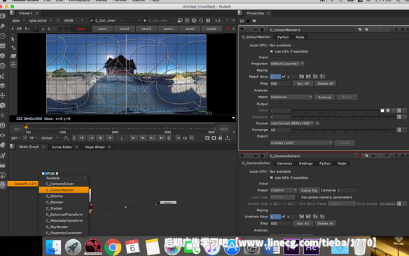The width and height of the screenshot is (409, 256).
Task: Open the Match Exposure dropdown
Action: click(291, 97)
